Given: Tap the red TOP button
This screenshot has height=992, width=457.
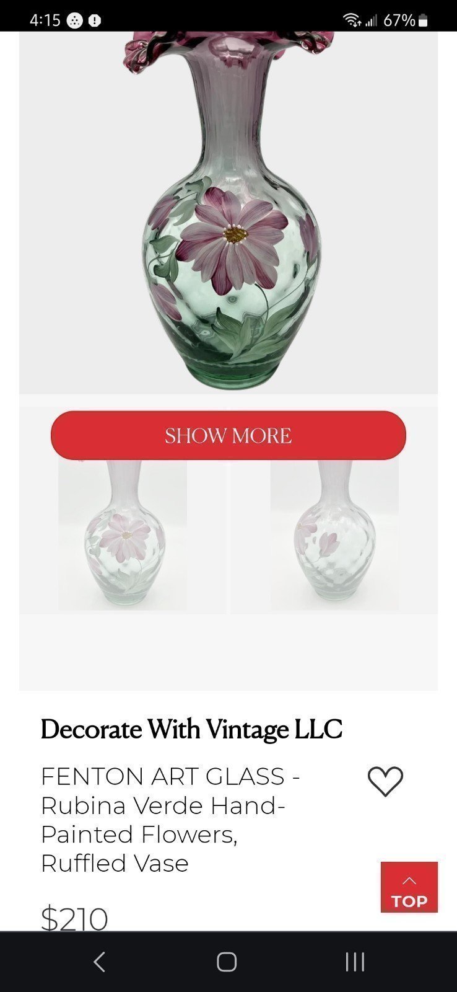Looking at the screenshot, I should click(409, 887).
